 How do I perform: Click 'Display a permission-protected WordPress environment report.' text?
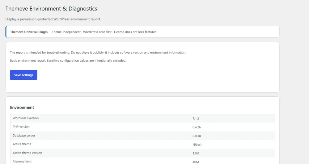tap(53, 19)
